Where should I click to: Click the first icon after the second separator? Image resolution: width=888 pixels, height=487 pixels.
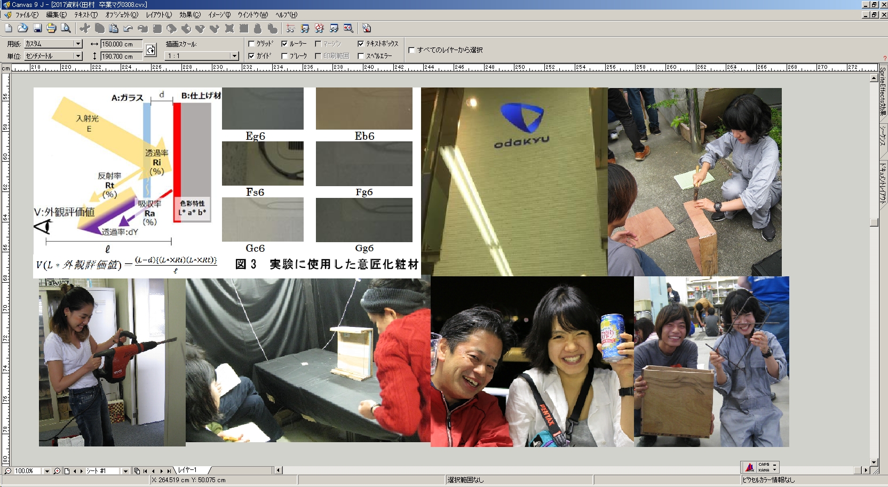(291, 28)
